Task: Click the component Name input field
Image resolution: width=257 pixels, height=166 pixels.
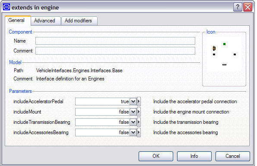Action: click(x=115, y=41)
